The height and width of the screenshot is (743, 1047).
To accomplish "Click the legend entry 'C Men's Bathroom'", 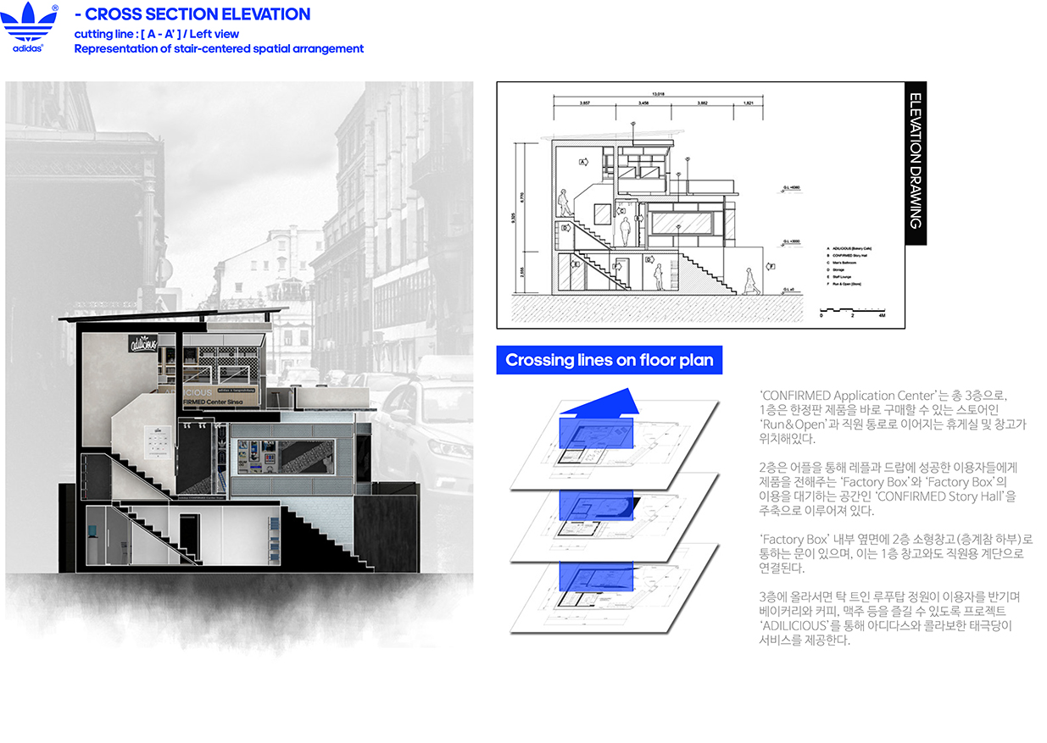I will coord(842,263).
